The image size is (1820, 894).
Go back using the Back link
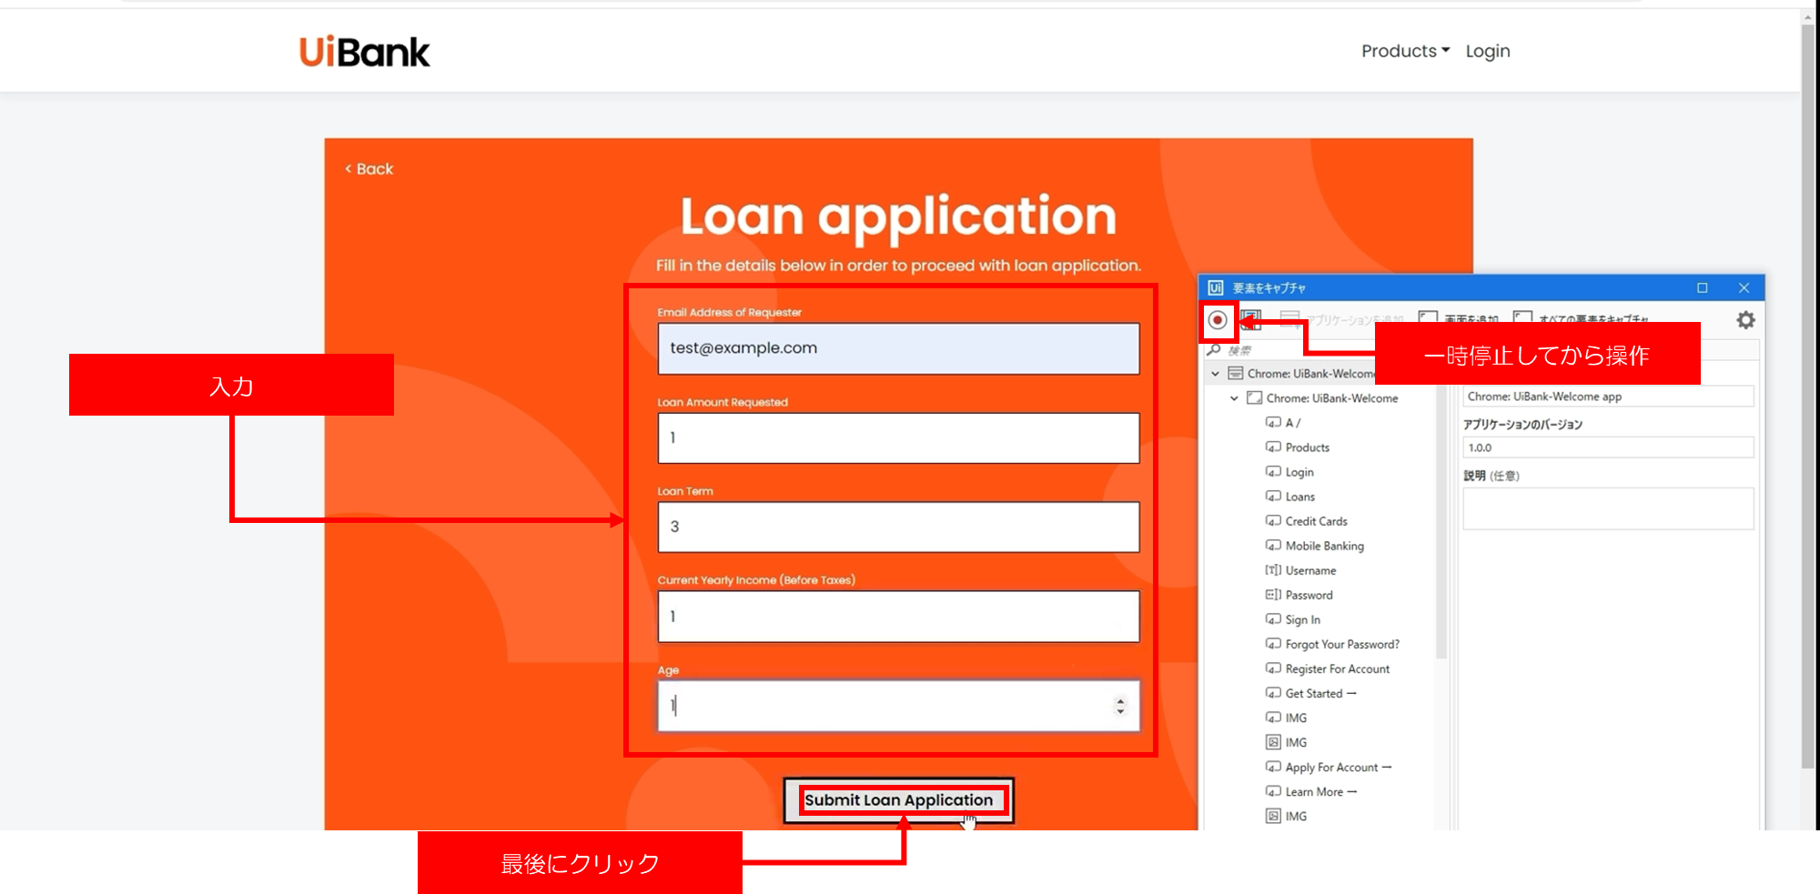click(x=369, y=169)
